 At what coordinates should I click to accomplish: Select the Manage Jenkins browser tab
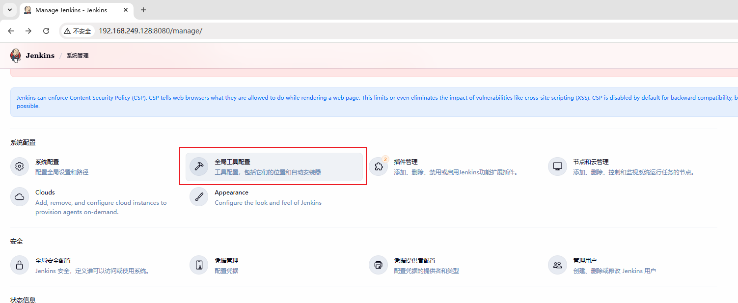77,10
